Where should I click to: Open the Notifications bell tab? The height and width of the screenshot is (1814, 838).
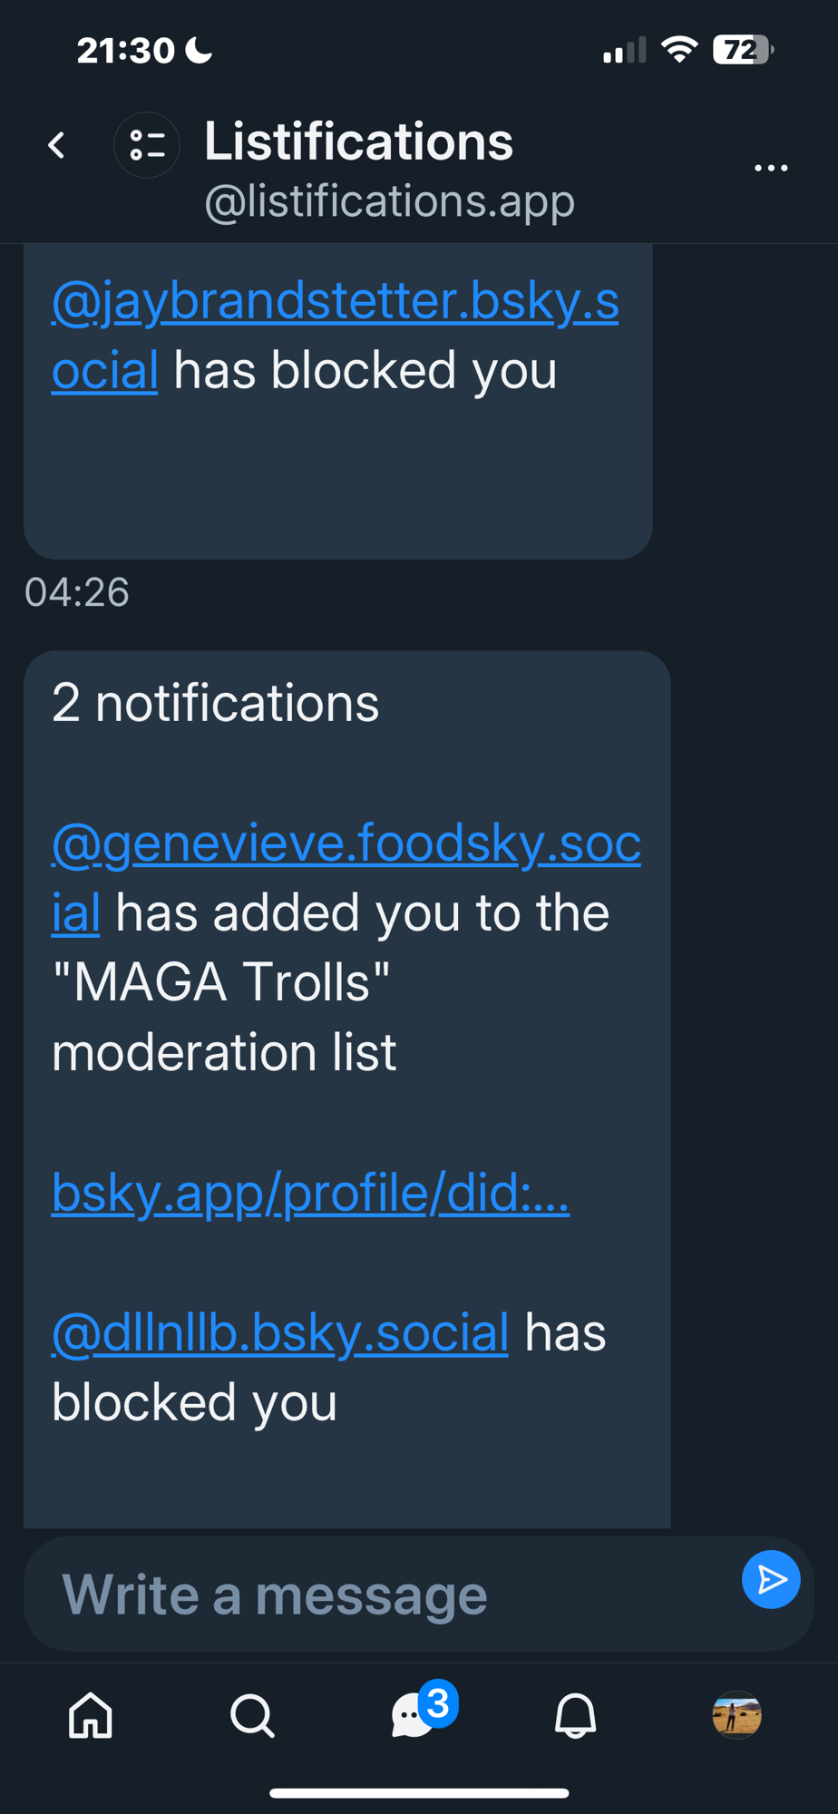click(575, 1716)
